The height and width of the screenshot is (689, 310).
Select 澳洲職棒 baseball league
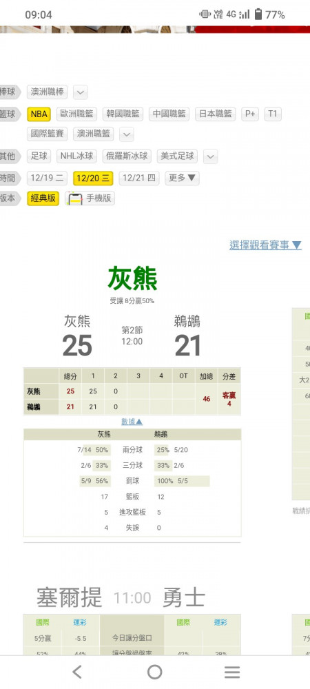coord(47,92)
